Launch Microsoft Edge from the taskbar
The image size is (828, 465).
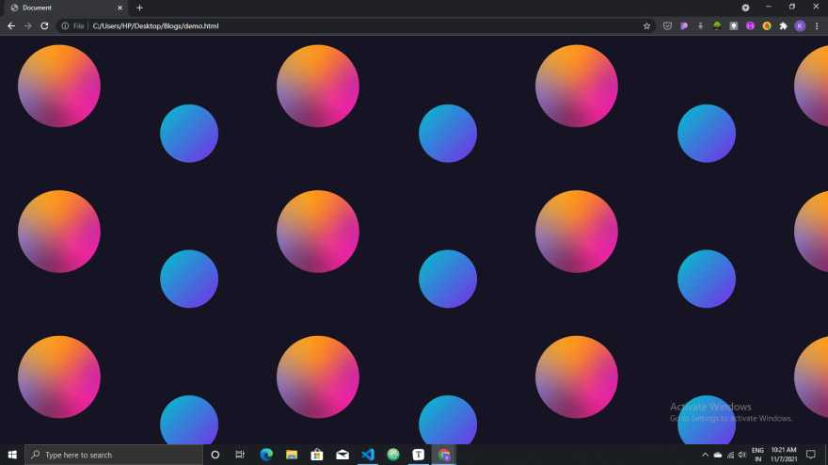click(266, 455)
